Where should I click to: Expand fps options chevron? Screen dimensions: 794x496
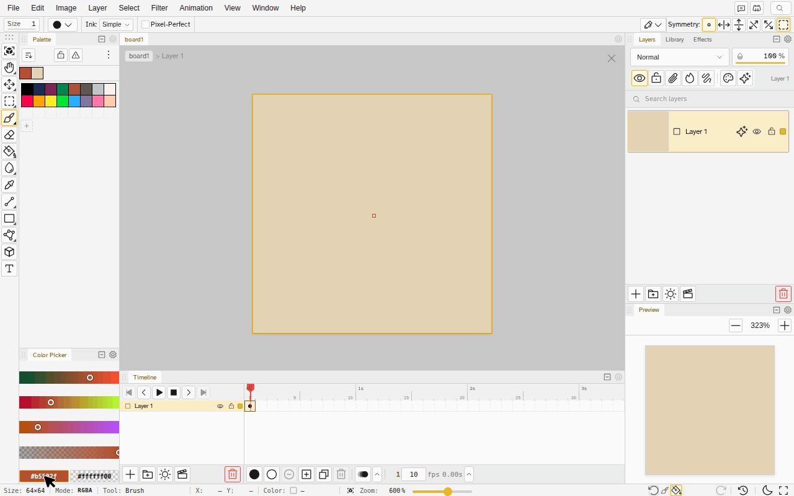(469, 474)
